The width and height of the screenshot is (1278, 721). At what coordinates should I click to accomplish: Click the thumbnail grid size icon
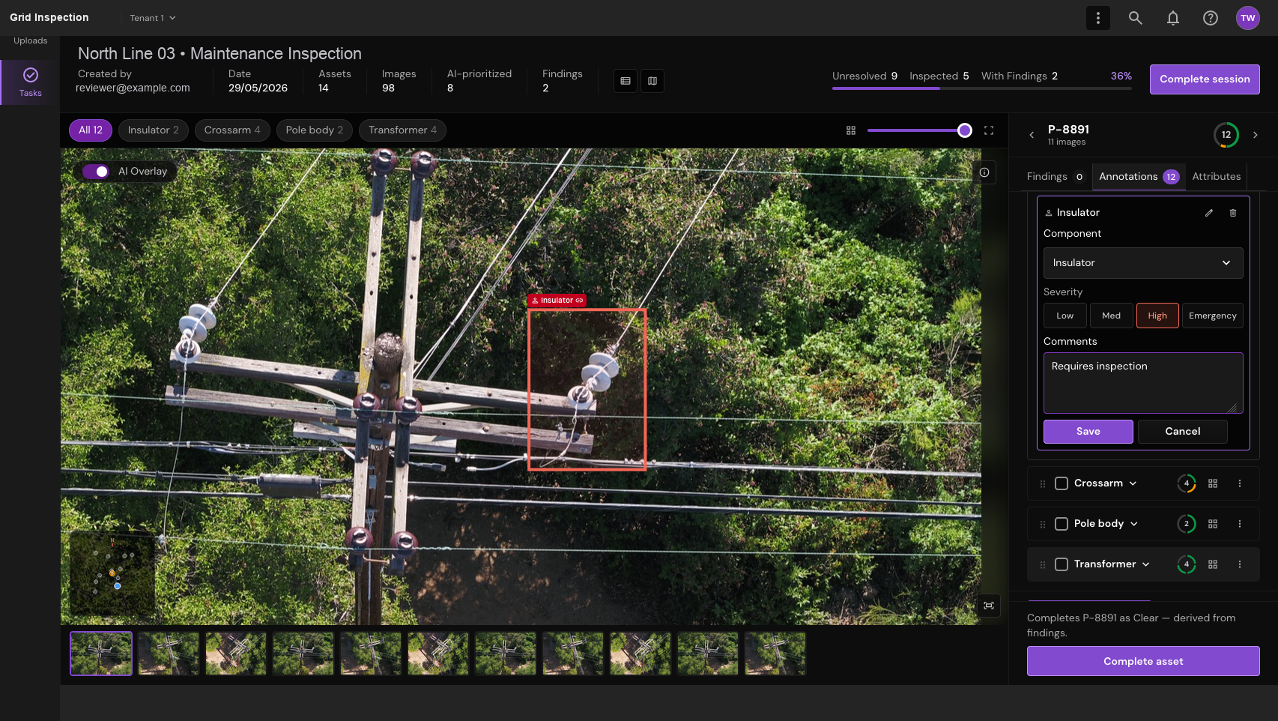click(x=851, y=130)
